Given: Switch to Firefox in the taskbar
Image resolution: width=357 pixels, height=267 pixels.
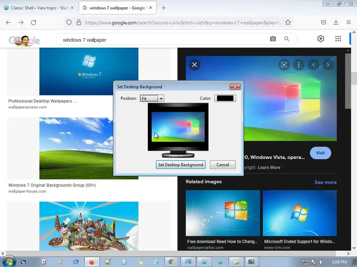Looking at the screenshot, I should [x=92, y=262].
